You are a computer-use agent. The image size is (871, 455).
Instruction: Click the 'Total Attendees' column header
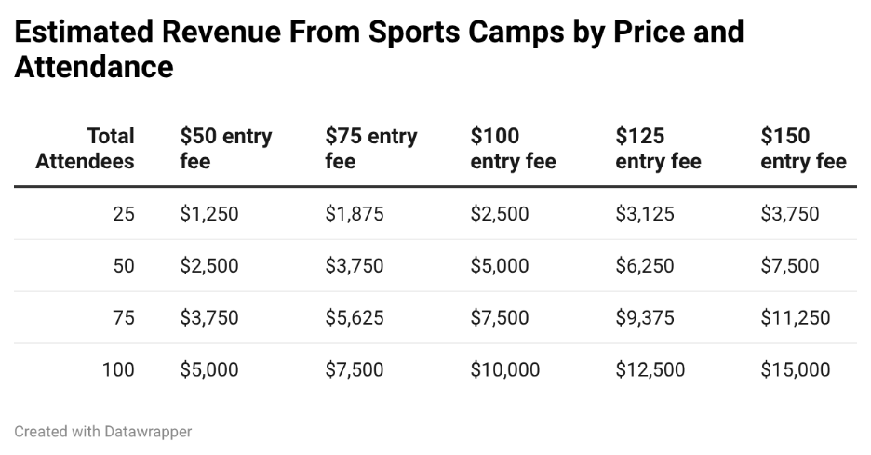[x=86, y=149]
